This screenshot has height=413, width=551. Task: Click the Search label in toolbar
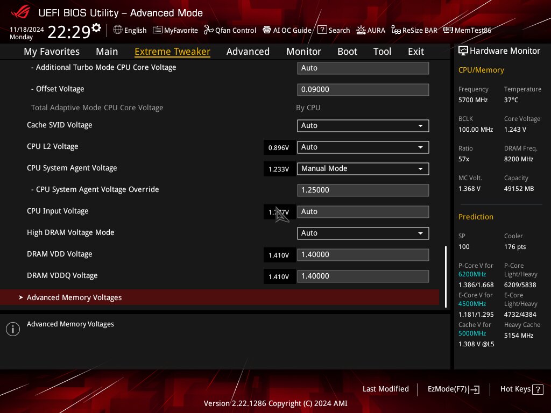coord(339,30)
